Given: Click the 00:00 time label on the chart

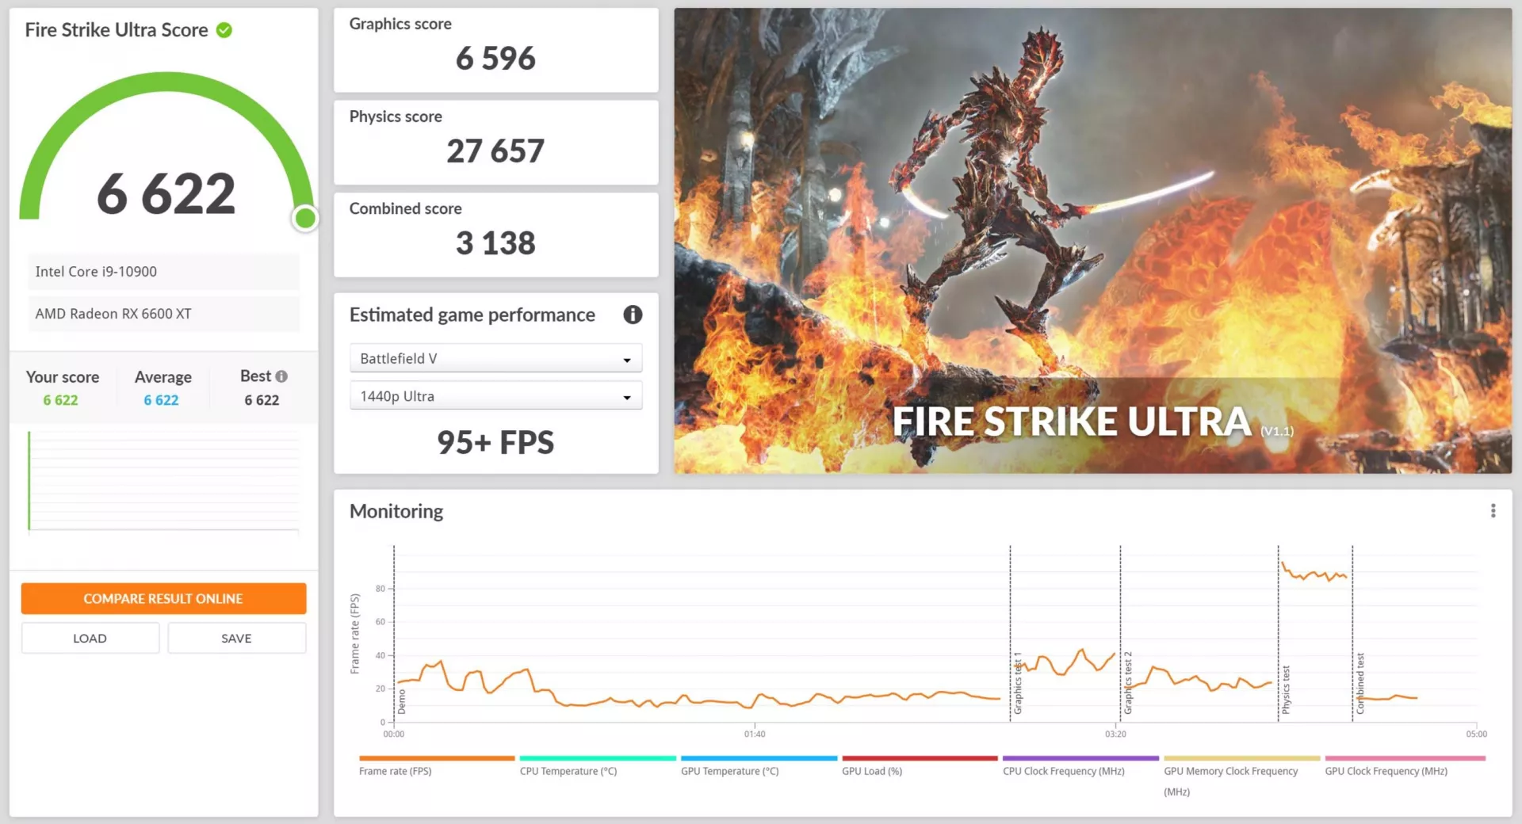Looking at the screenshot, I should point(394,734).
